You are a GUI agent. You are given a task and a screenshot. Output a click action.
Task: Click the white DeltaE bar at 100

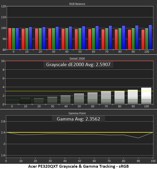(x=146, y=96)
